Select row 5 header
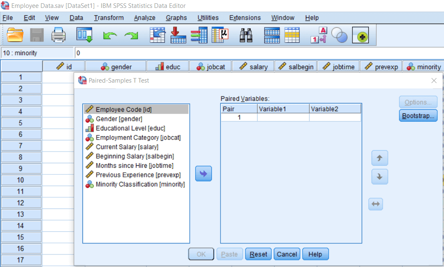 tap(21, 123)
